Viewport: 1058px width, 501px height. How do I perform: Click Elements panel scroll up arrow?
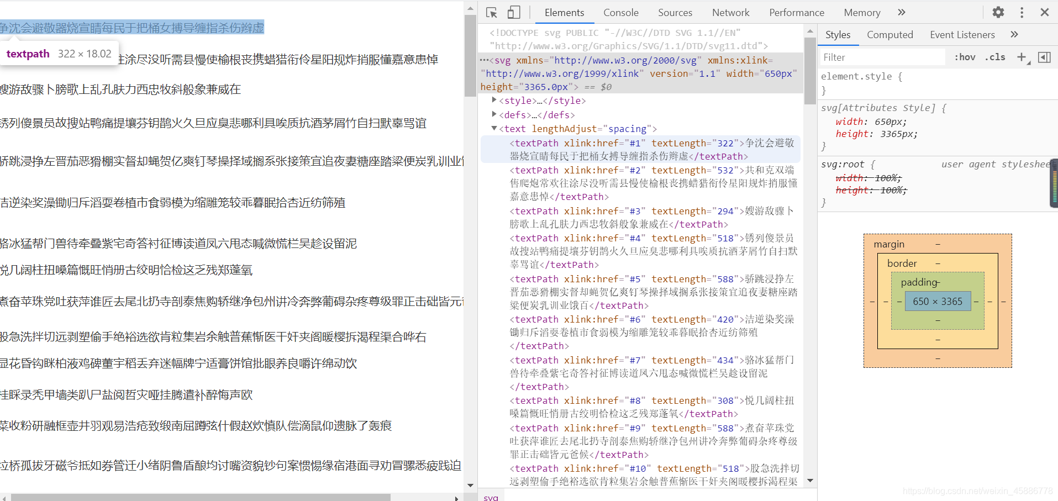pyautogui.click(x=810, y=31)
